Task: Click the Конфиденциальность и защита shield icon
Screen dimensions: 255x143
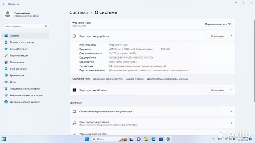Action: (x=6, y=95)
